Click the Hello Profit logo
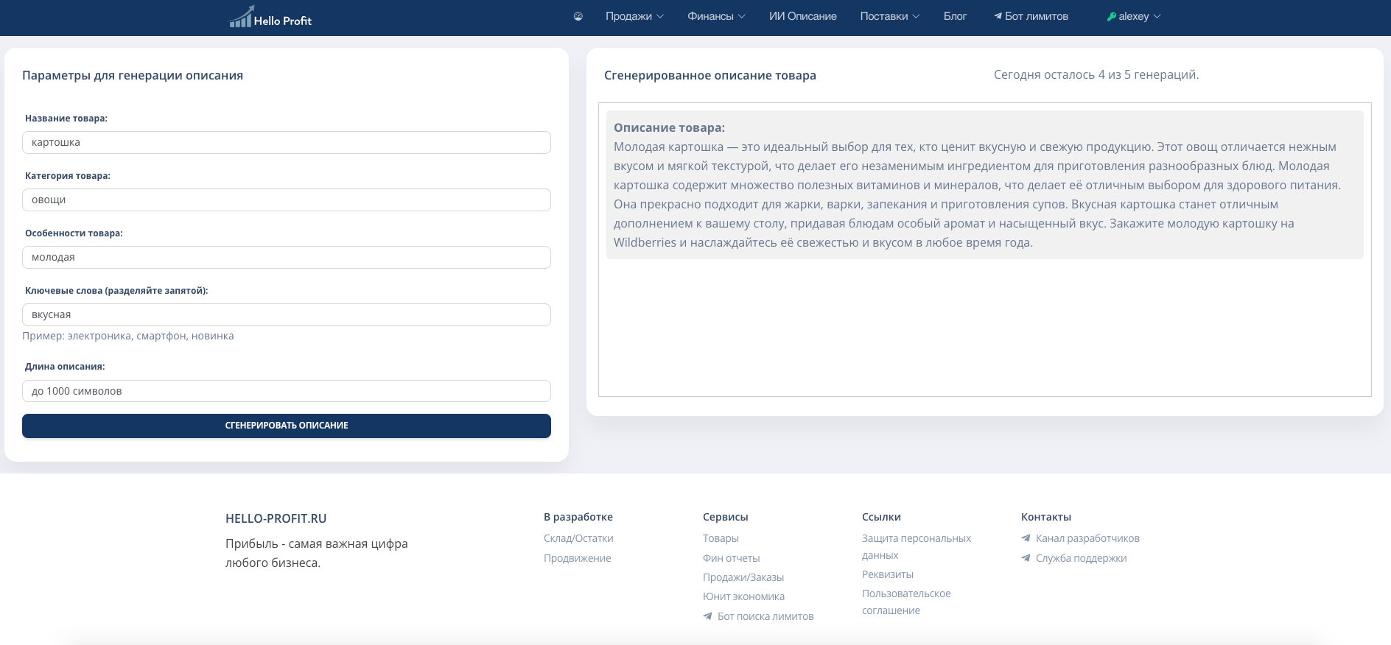Viewport: 1391px width, 645px height. click(x=270, y=17)
